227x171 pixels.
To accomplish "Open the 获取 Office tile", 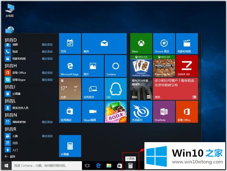I will point(187,112).
